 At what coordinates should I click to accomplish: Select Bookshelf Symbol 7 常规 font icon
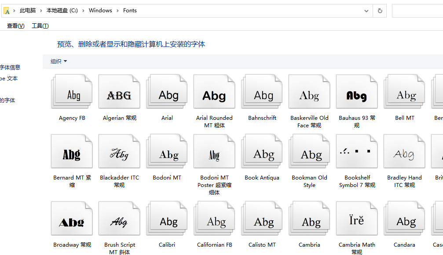[x=357, y=151]
